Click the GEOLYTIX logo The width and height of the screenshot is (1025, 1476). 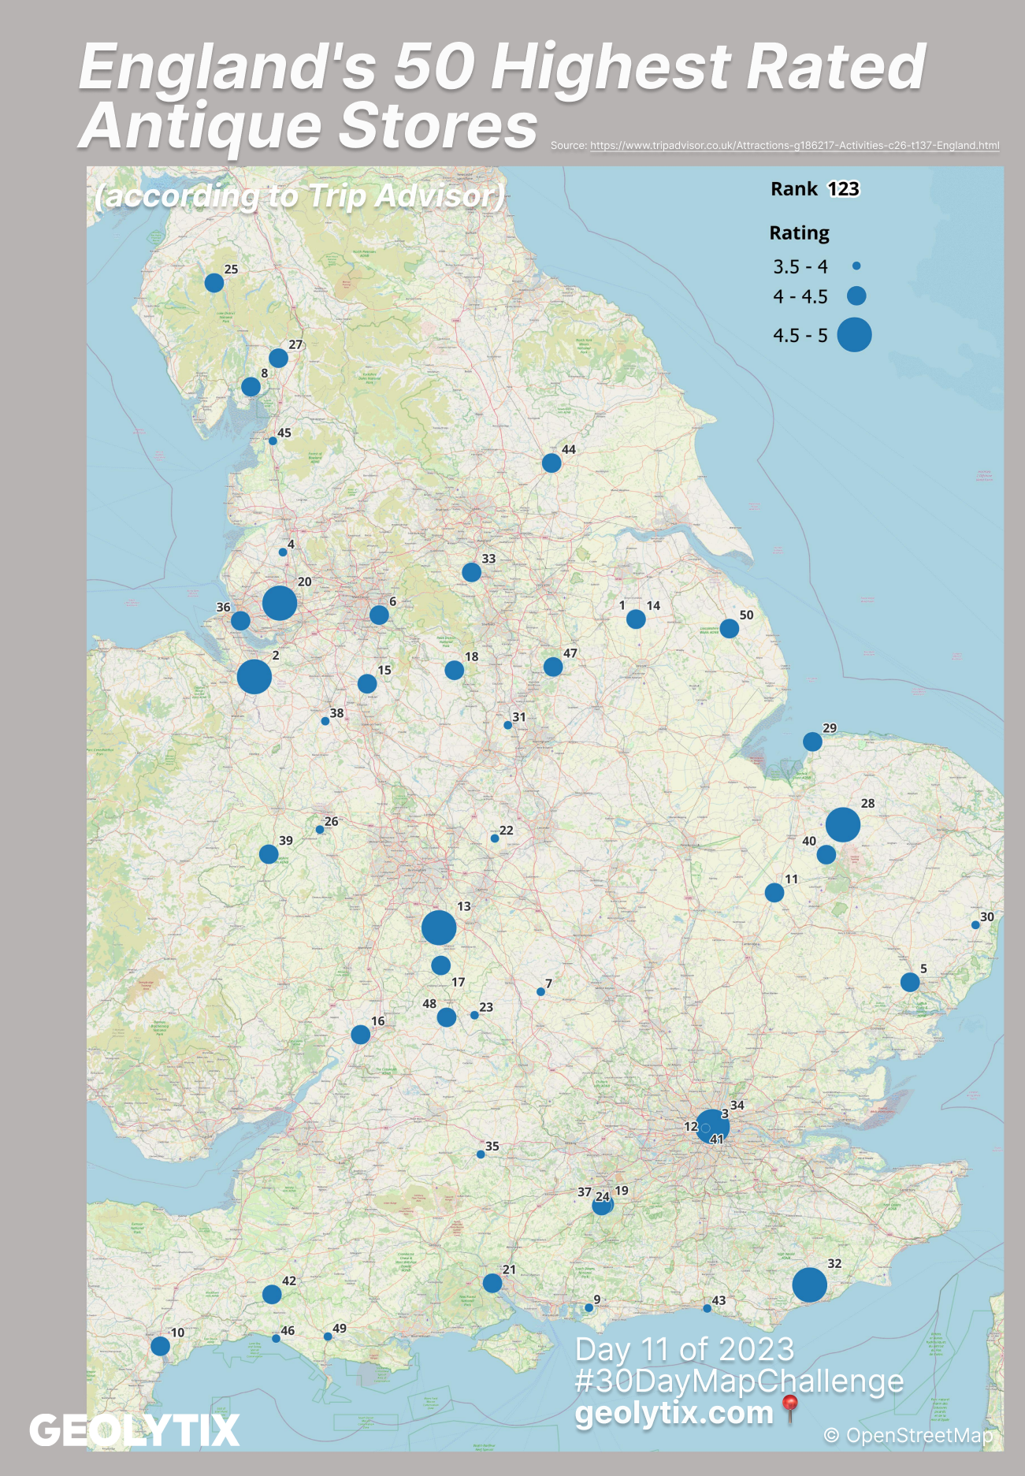click(x=134, y=1430)
